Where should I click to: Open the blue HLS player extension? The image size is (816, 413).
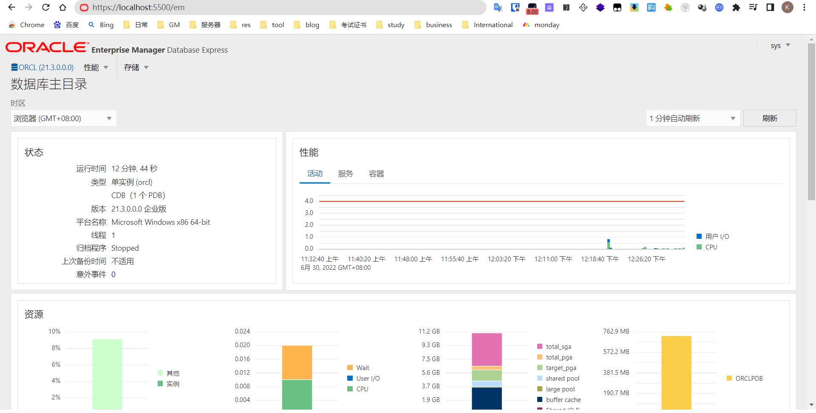(719, 7)
